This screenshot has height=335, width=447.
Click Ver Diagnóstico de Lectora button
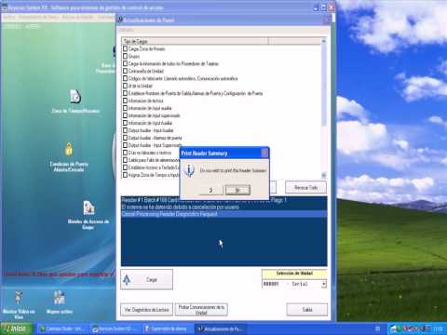(x=146, y=310)
